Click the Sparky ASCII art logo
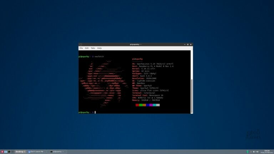 (x=103, y=83)
